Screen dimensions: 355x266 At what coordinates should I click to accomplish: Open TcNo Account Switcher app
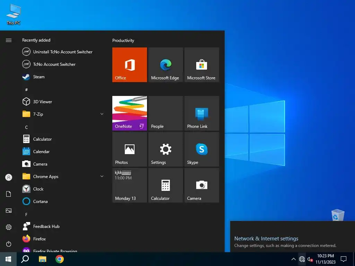pos(63,64)
